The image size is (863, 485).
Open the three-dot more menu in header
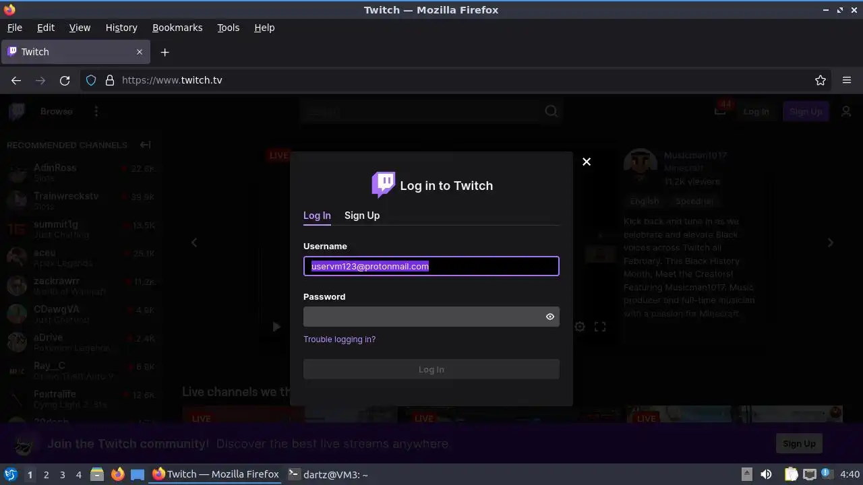click(96, 111)
